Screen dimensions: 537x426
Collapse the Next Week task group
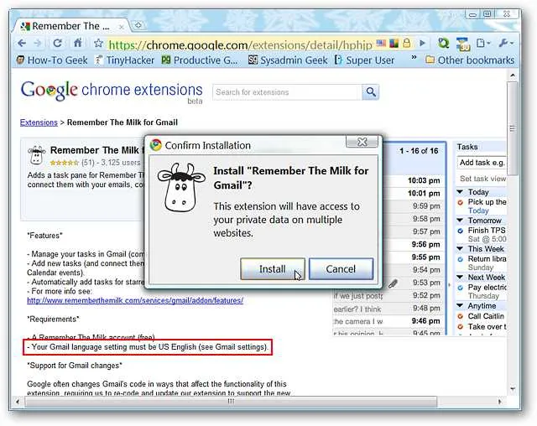tap(461, 277)
